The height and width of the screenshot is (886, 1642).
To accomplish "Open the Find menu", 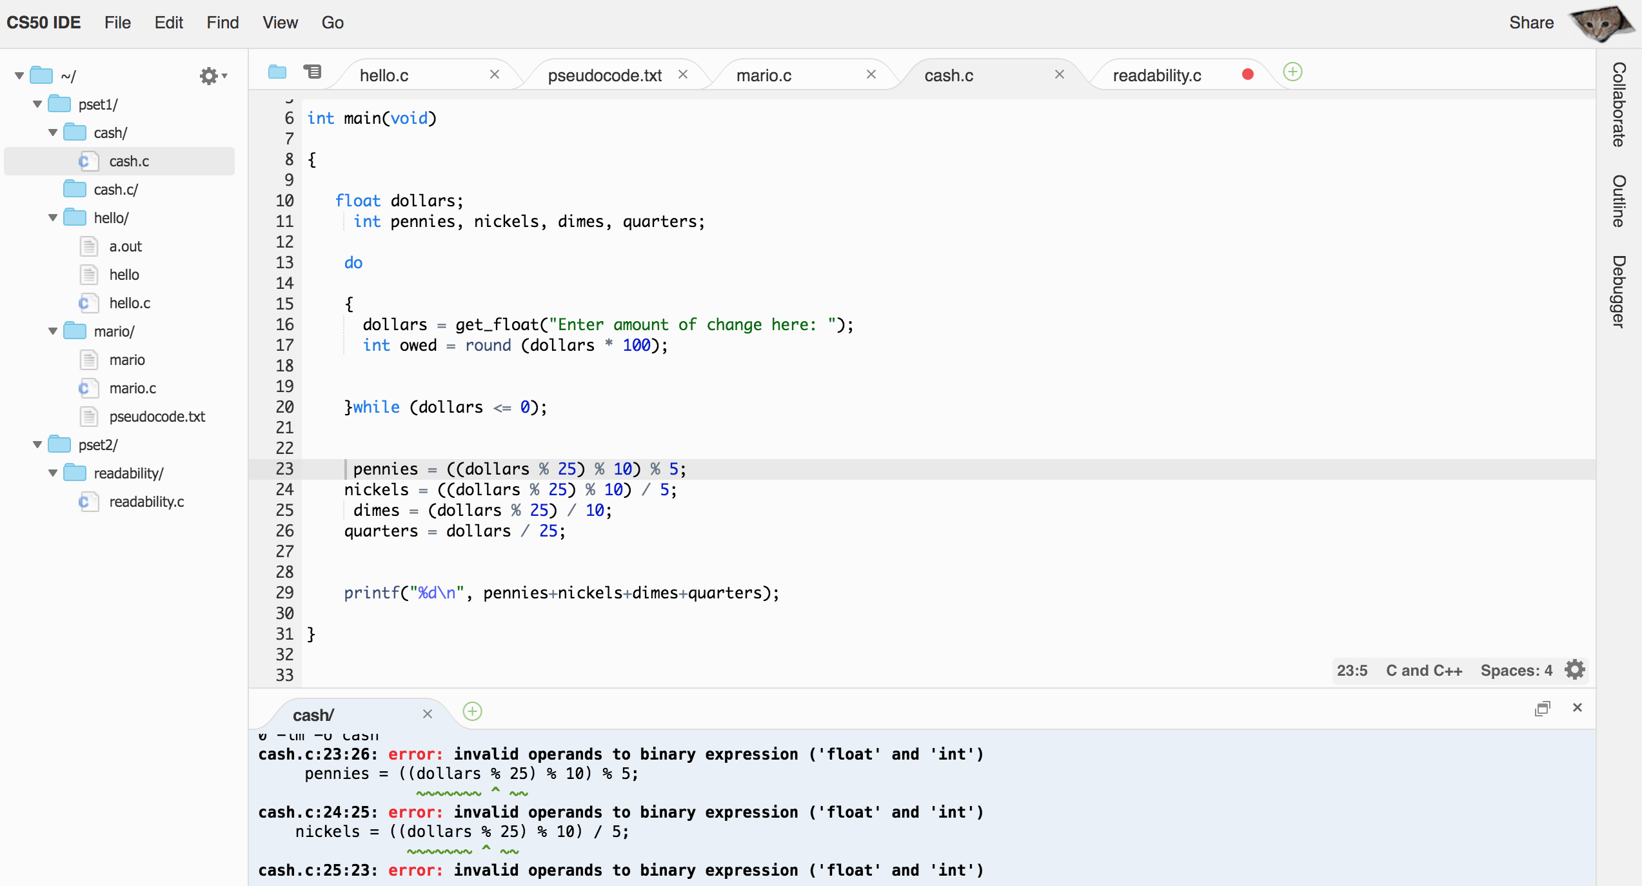I will click(223, 23).
